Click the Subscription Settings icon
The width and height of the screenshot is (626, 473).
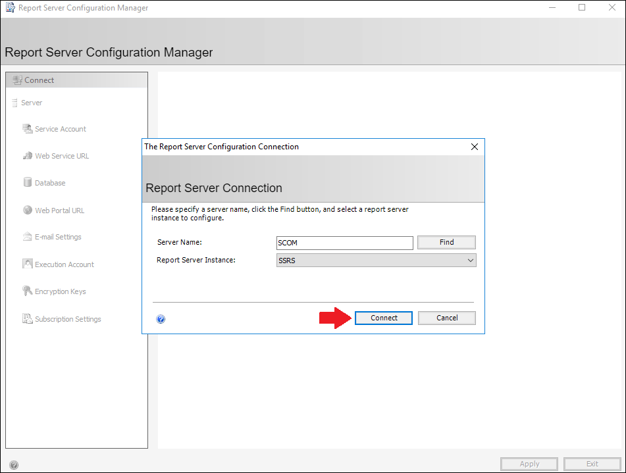(x=28, y=318)
